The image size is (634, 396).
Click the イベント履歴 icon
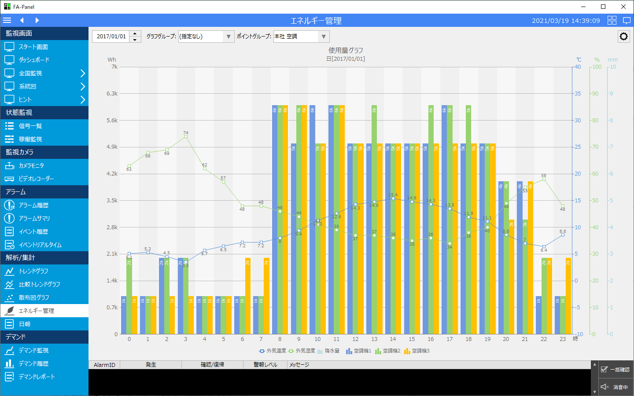pyautogui.click(x=9, y=231)
